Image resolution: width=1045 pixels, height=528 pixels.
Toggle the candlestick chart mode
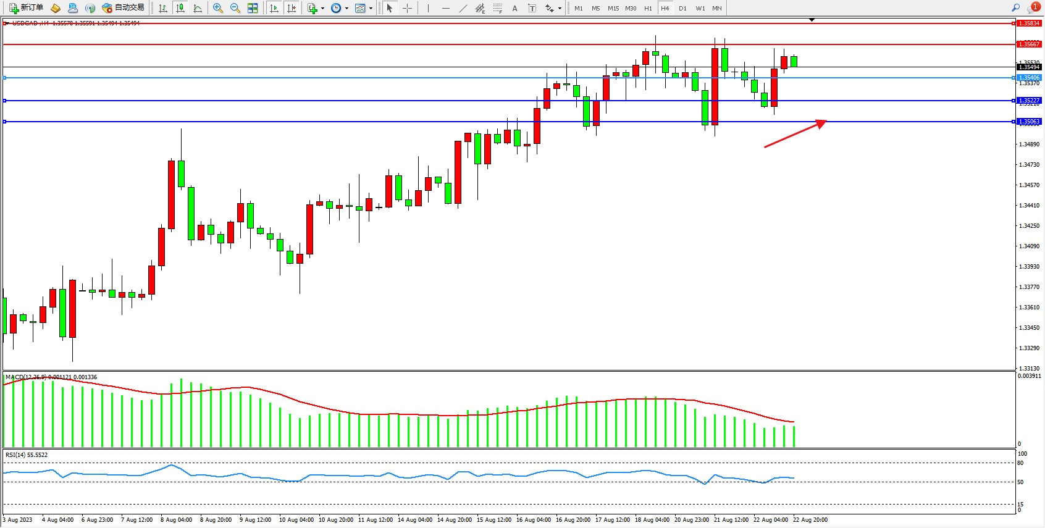click(180, 8)
